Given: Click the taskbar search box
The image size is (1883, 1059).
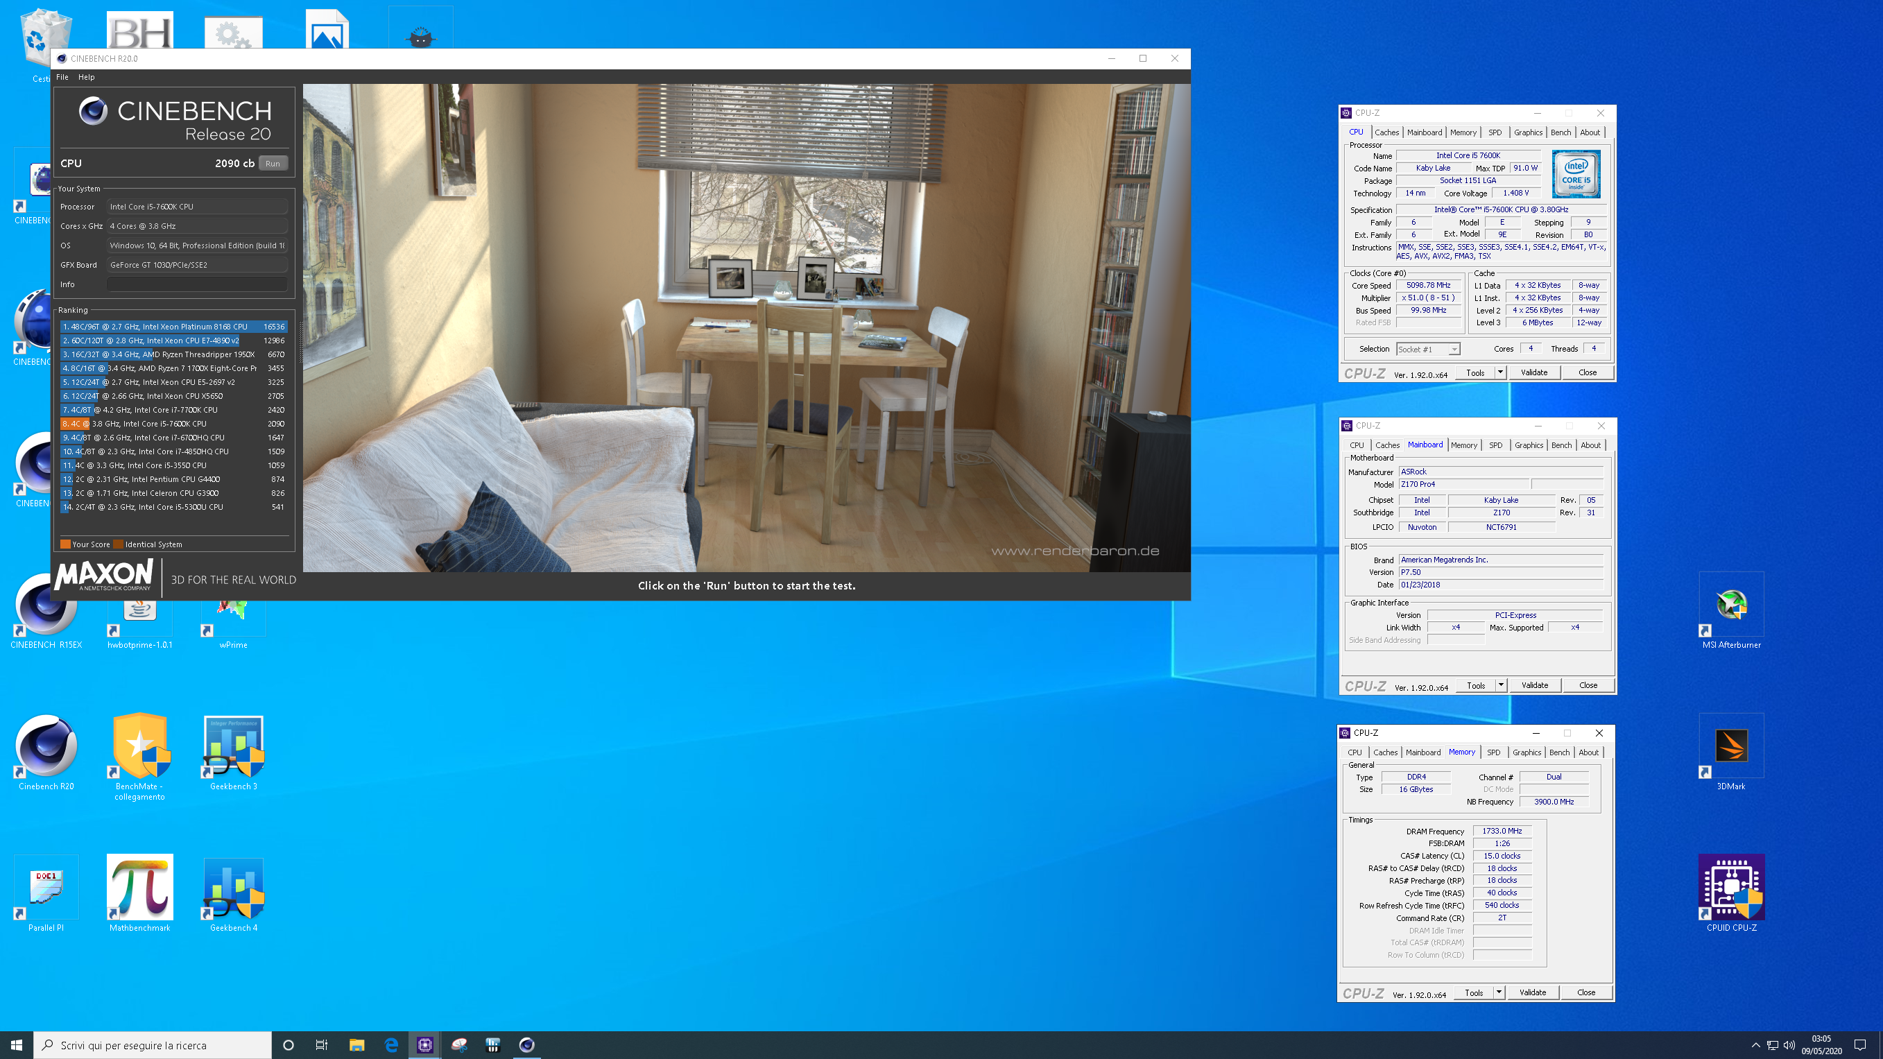Looking at the screenshot, I should (x=152, y=1045).
